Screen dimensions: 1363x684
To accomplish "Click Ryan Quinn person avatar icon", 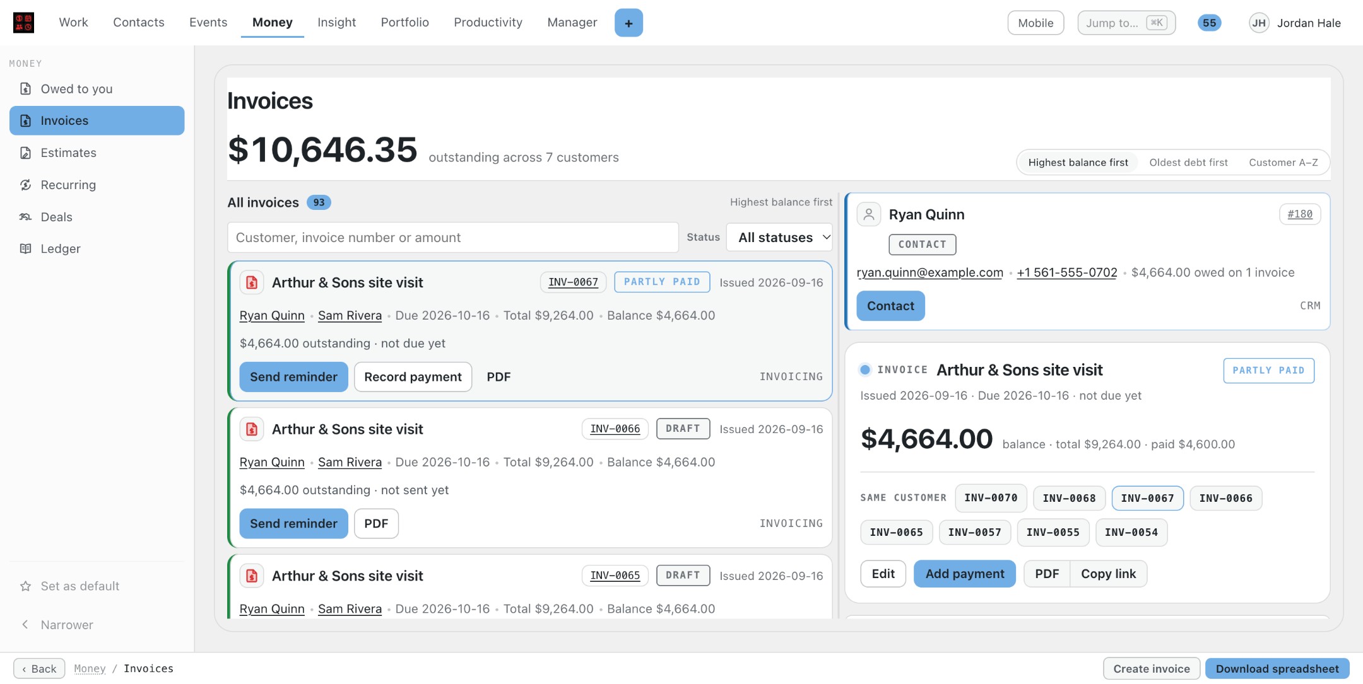I will point(869,214).
